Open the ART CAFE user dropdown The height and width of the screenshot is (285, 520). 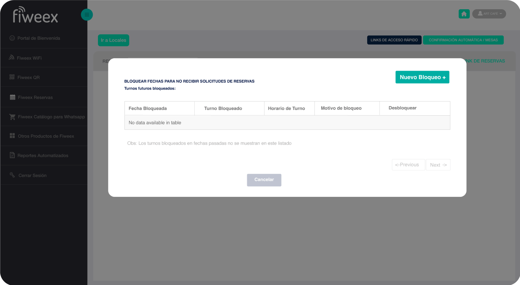489,14
